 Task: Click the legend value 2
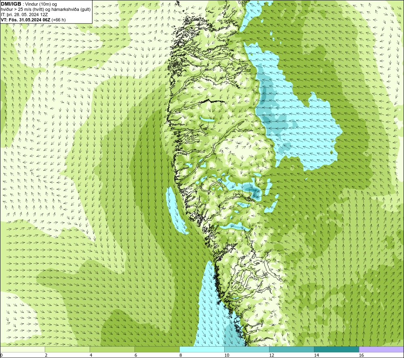coord(46,356)
